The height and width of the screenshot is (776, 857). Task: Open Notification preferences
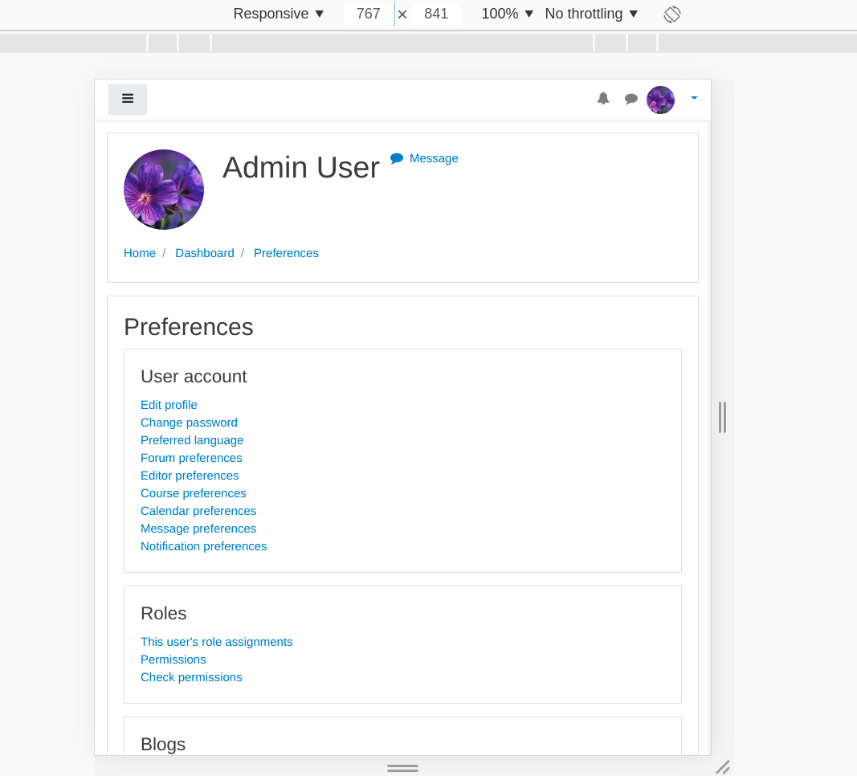[204, 546]
